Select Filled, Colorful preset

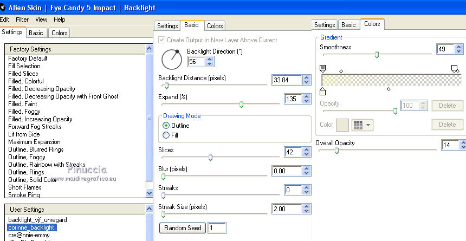(x=26, y=81)
